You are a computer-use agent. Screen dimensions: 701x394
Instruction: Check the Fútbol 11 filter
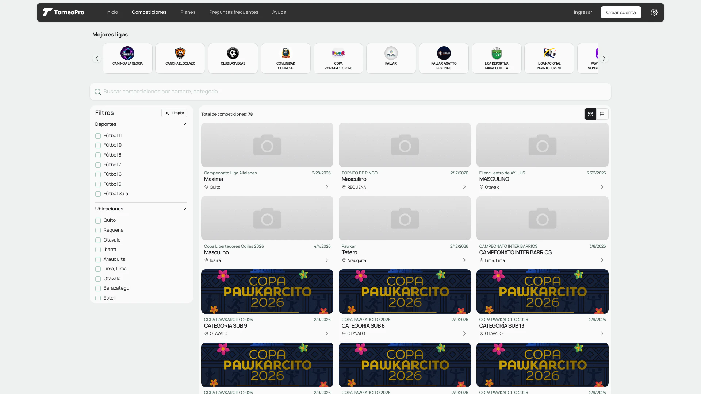click(x=98, y=136)
